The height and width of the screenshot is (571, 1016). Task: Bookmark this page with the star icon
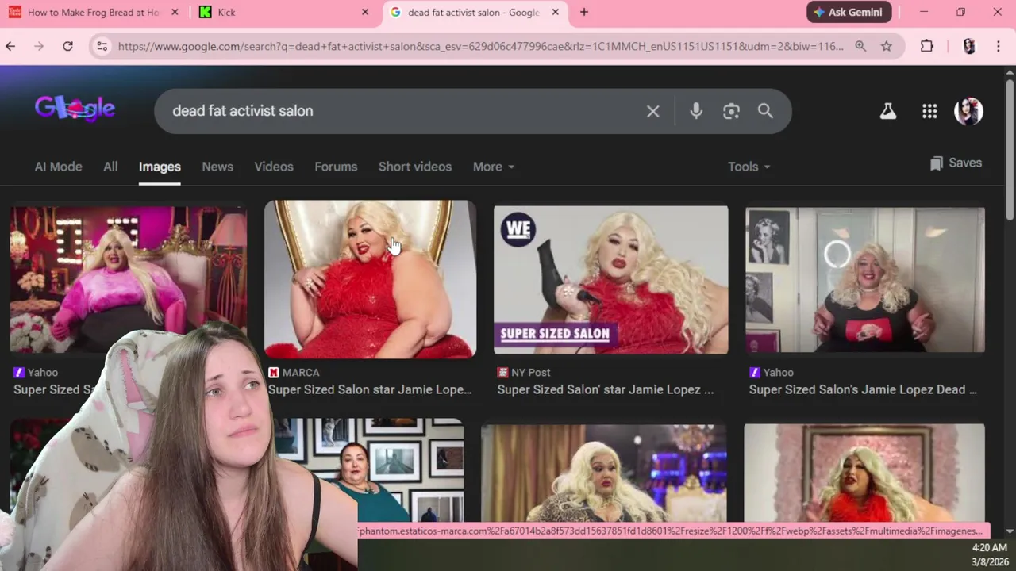click(887, 47)
